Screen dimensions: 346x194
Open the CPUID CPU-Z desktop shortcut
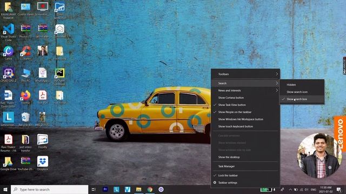[9, 75]
